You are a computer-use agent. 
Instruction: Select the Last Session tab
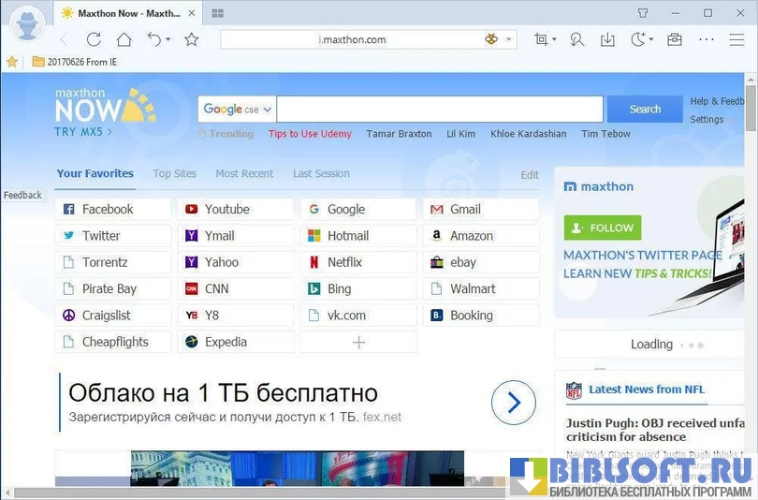point(321,173)
